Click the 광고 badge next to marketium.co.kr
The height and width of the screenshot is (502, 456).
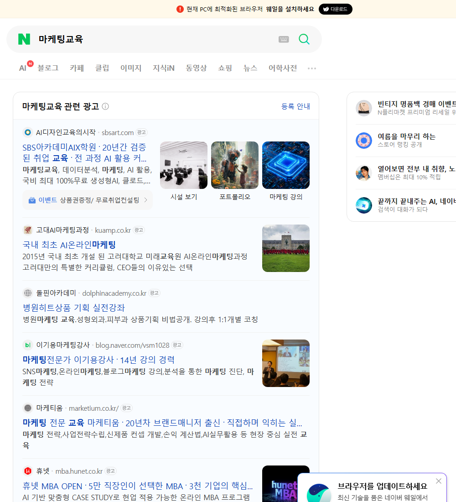126,408
